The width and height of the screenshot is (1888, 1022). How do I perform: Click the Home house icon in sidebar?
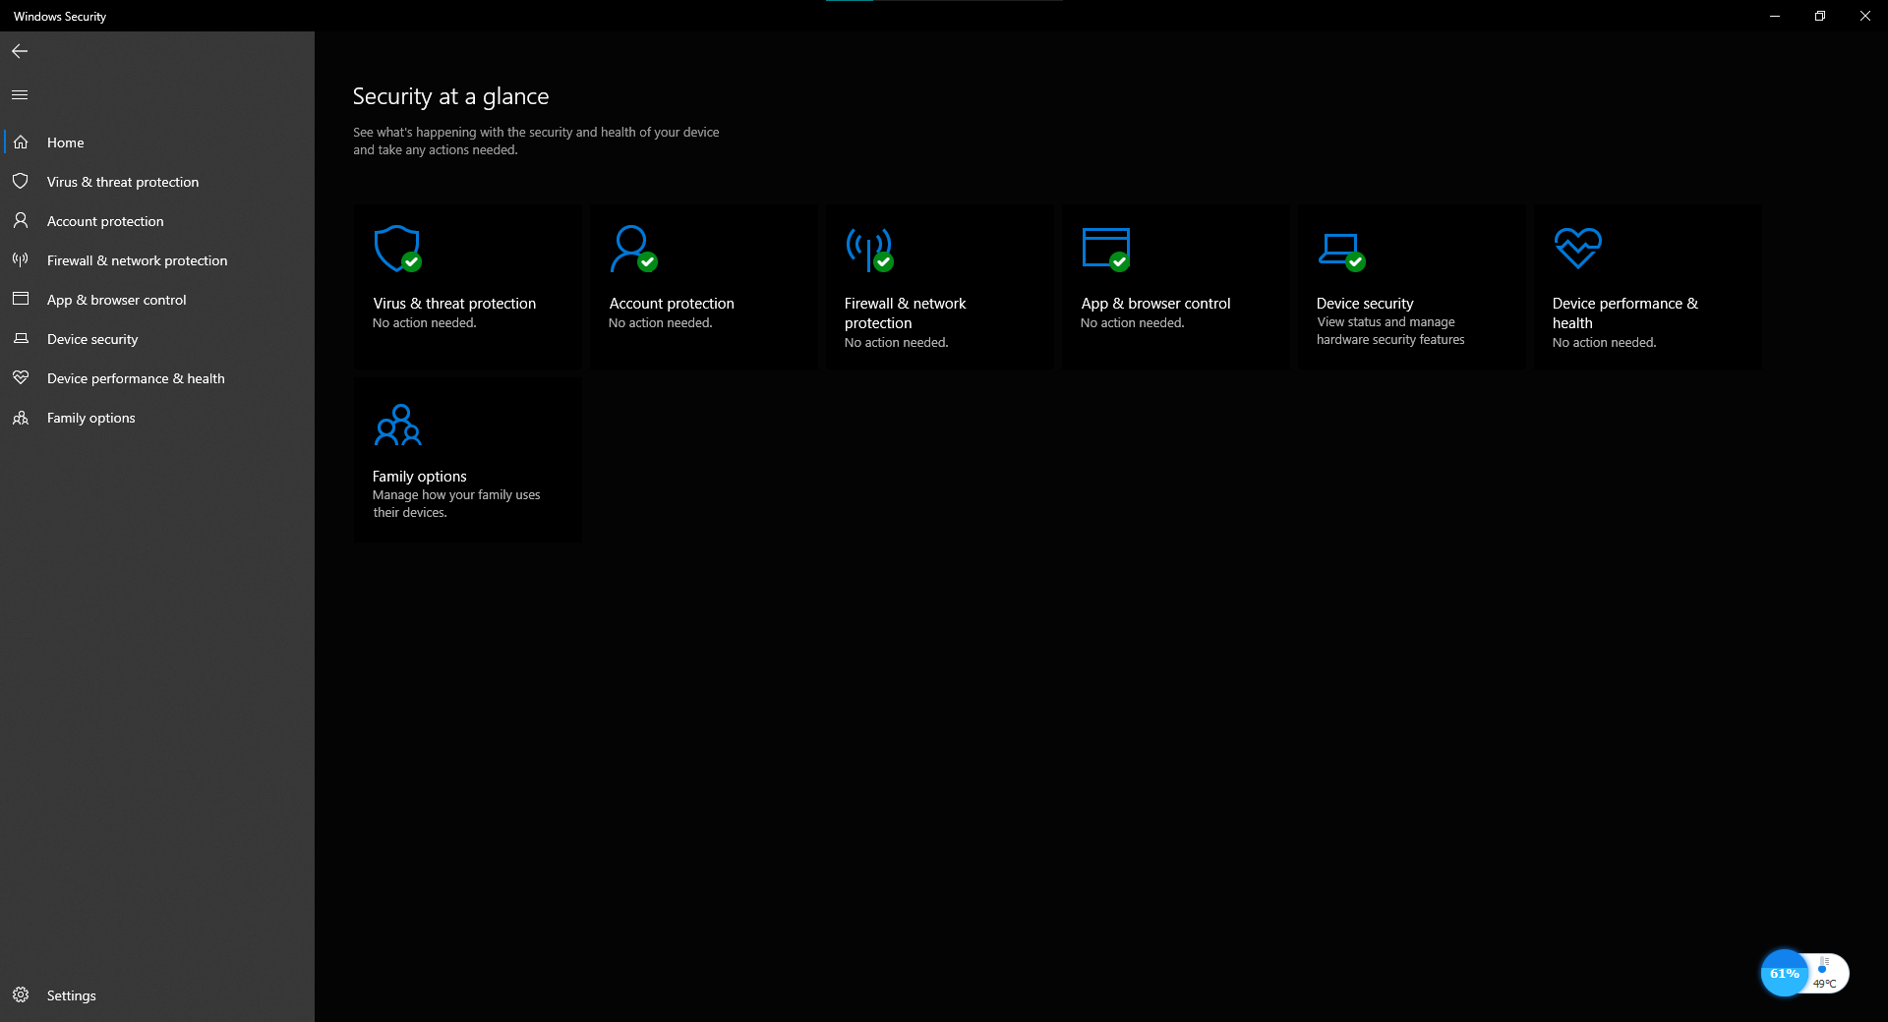pos(21,142)
